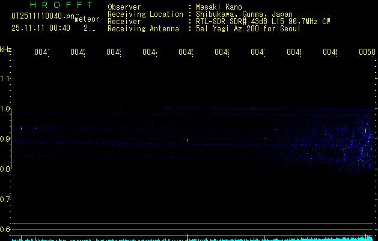Click the kHz axis unit label
This screenshot has height=241, width=378.
click(6, 48)
